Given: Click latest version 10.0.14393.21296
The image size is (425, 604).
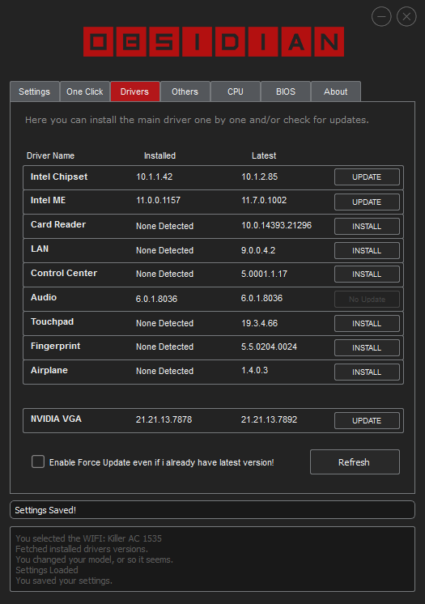Looking at the screenshot, I should tap(276, 225).
